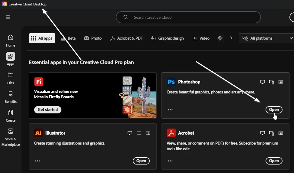Image resolution: width=294 pixels, height=173 pixels.
Task: Open Stock & Marketplace
Action: point(11,137)
